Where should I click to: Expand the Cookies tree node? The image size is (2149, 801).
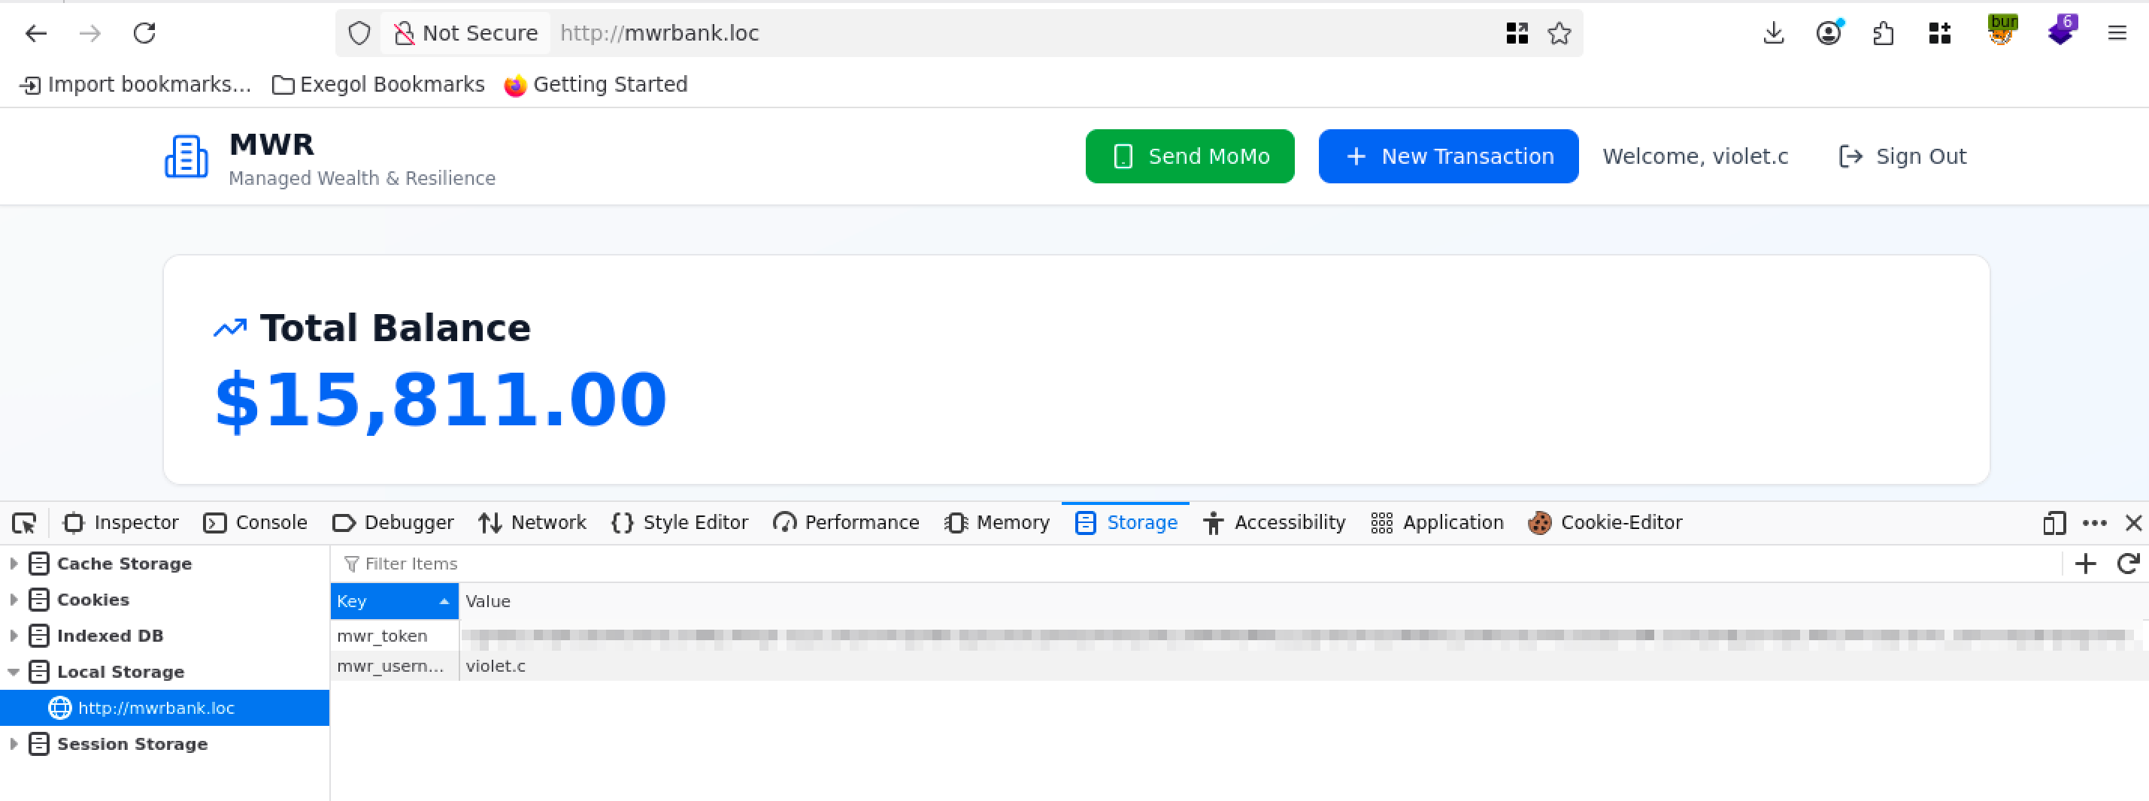(14, 600)
